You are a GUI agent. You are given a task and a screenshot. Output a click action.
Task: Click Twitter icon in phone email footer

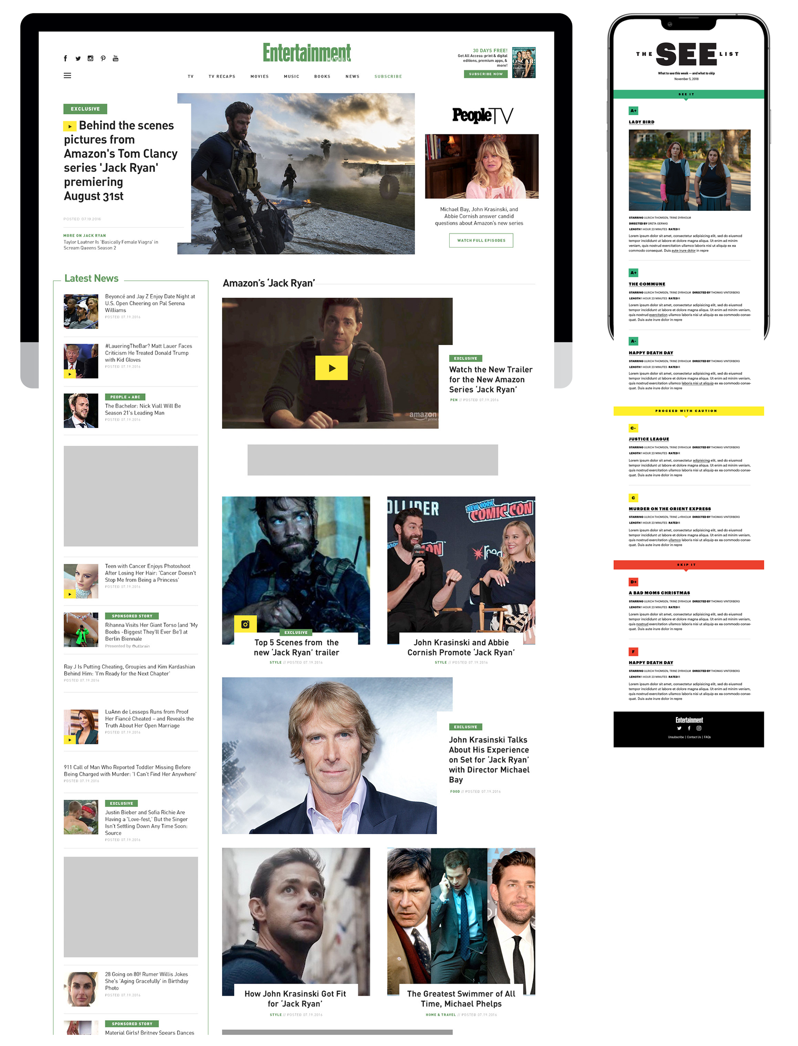pyautogui.click(x=679, y=728)
